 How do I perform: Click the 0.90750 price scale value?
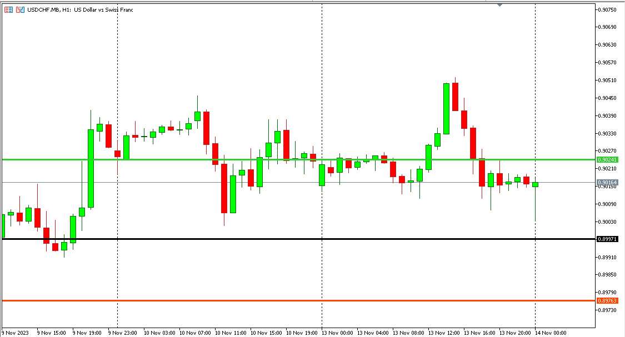point(607,9)
